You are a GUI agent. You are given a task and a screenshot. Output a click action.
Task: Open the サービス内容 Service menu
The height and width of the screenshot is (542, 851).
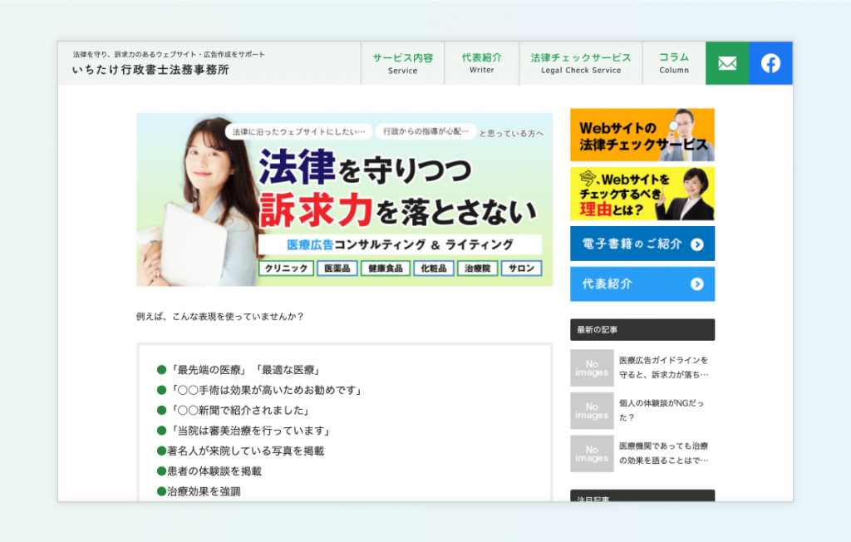tap(402, 63)
